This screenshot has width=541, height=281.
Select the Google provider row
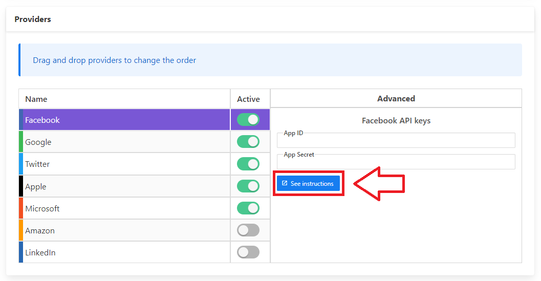click(x=123, y=142)
